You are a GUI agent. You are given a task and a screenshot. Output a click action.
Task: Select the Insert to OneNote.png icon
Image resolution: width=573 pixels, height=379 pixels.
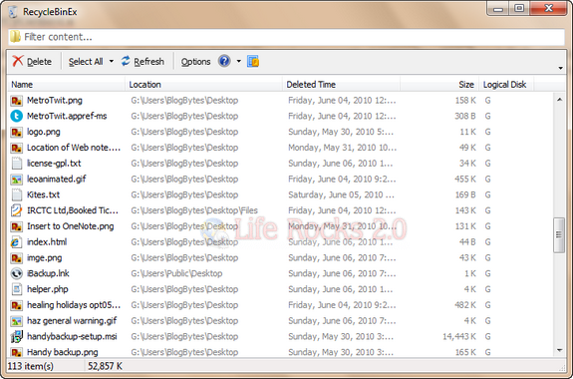[x=17, y=226]
